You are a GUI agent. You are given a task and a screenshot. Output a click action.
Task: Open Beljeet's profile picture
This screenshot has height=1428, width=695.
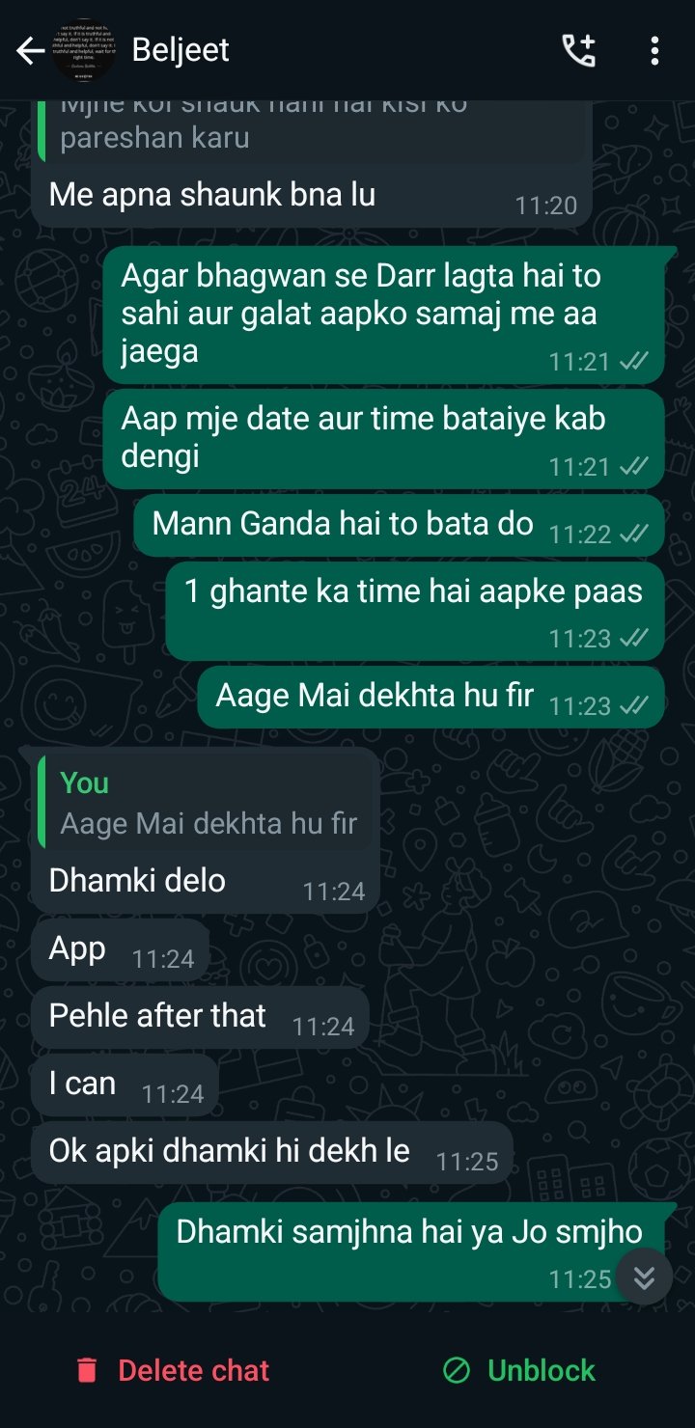[85, 50]
